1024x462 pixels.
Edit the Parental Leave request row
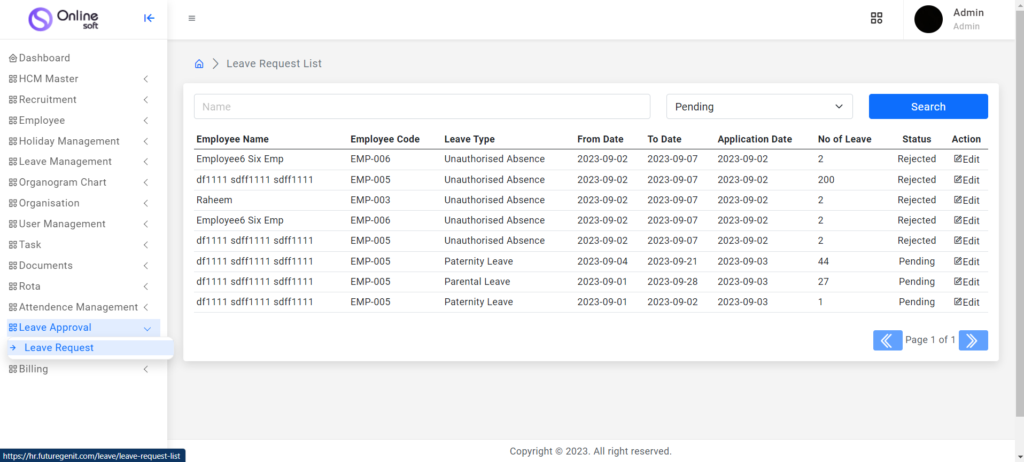[x=967, y=282]
